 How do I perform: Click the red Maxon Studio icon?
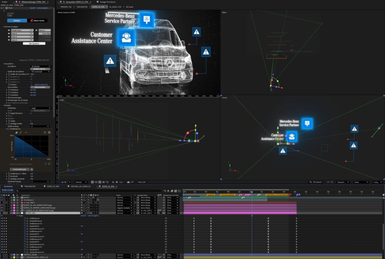coord(32,21)
